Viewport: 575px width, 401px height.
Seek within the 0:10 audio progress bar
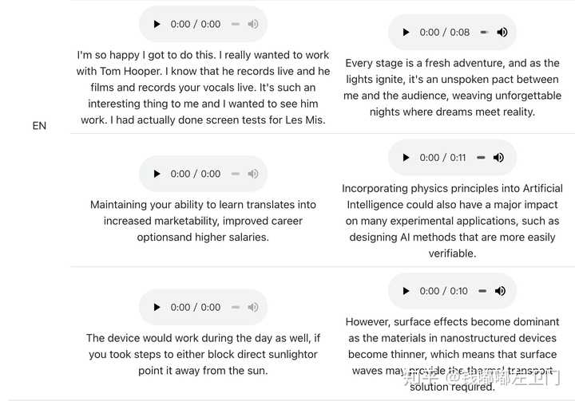pyautogui.click(x=482, y=291)
